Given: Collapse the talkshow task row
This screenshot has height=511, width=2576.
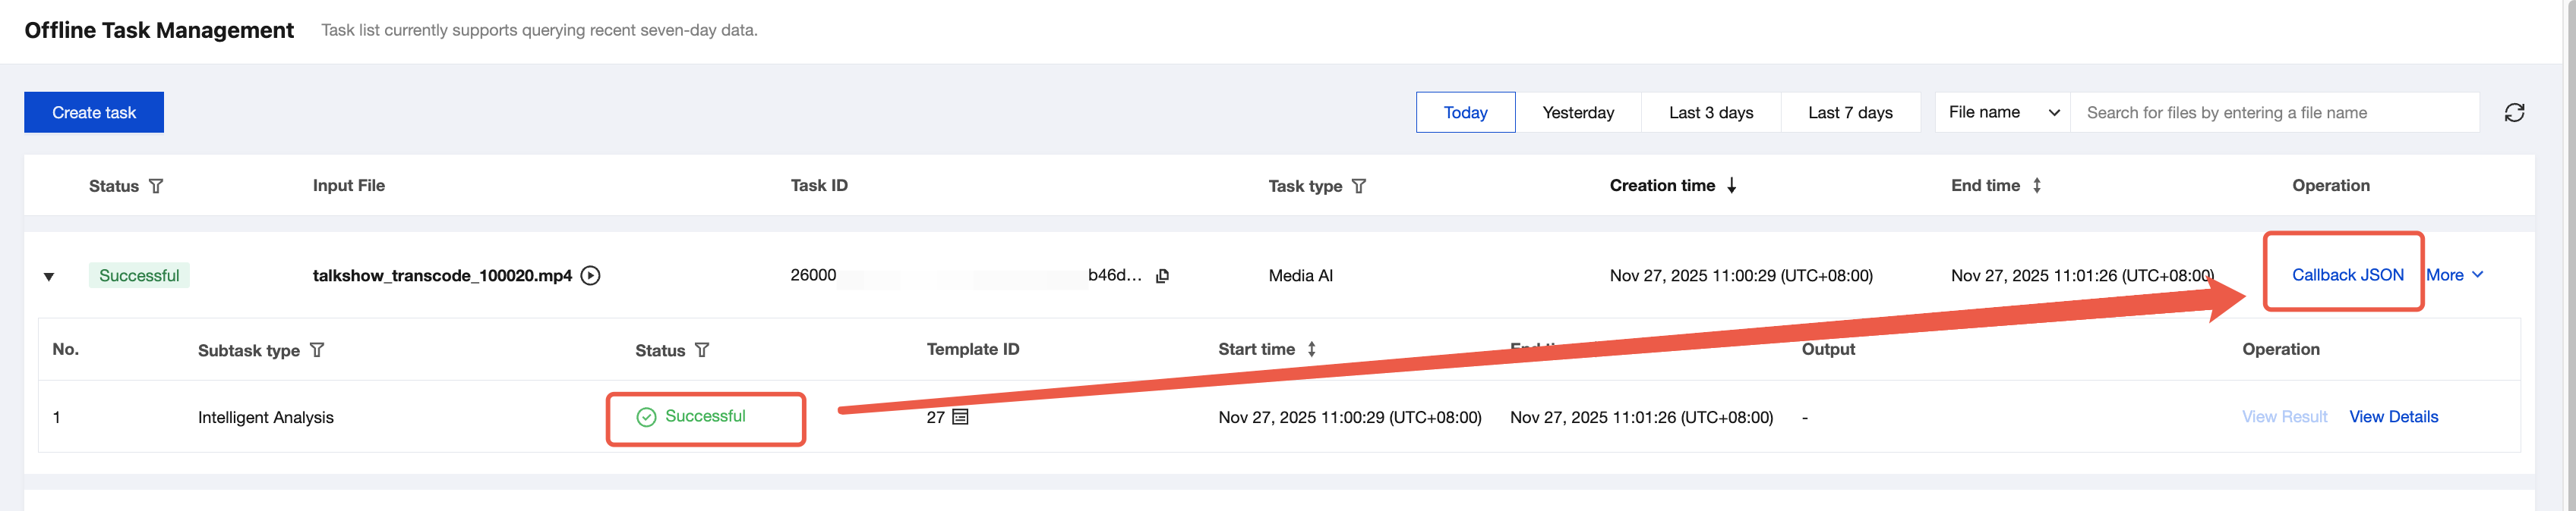Looking at the screenshot, I should tap(49, 277).
